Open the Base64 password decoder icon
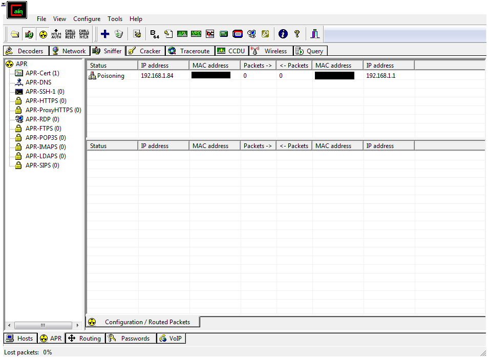The image size is (489, 358). [x=154, y=34]
